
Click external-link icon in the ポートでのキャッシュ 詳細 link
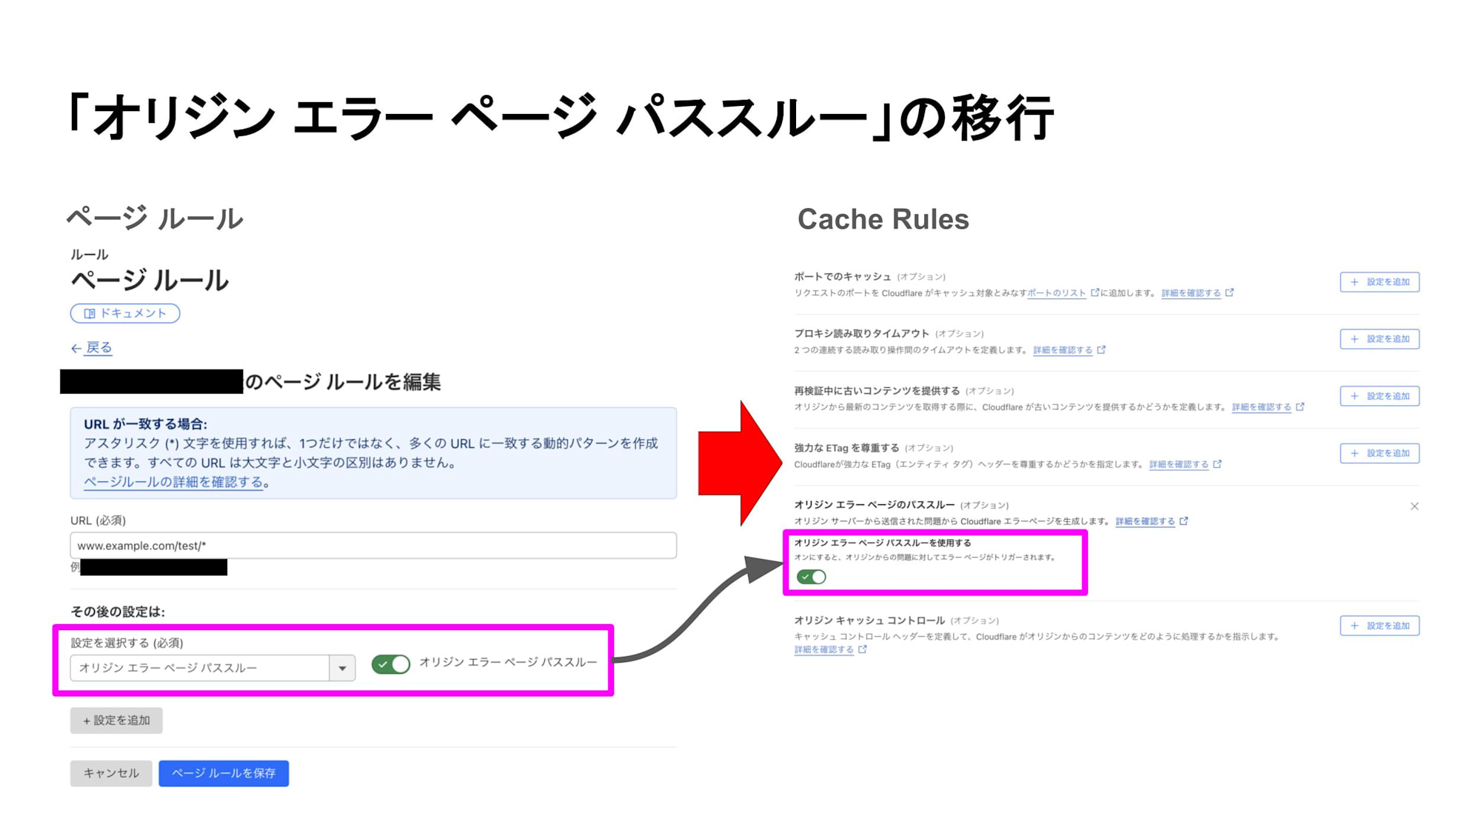coord(1229,292)
